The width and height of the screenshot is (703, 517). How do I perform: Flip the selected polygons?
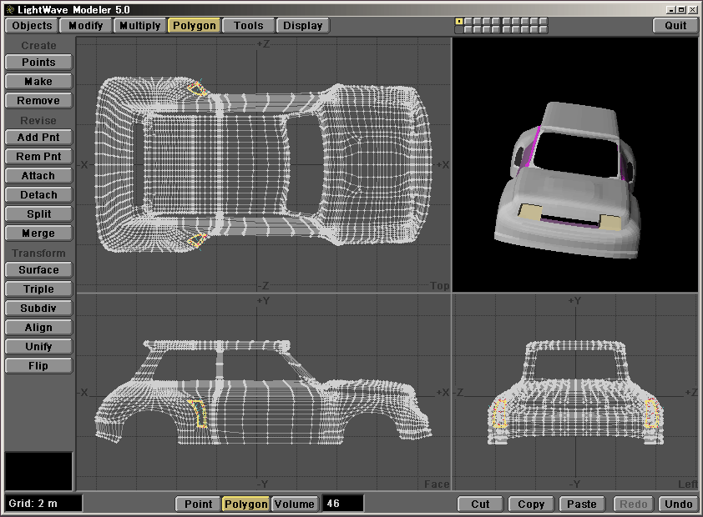38,366
